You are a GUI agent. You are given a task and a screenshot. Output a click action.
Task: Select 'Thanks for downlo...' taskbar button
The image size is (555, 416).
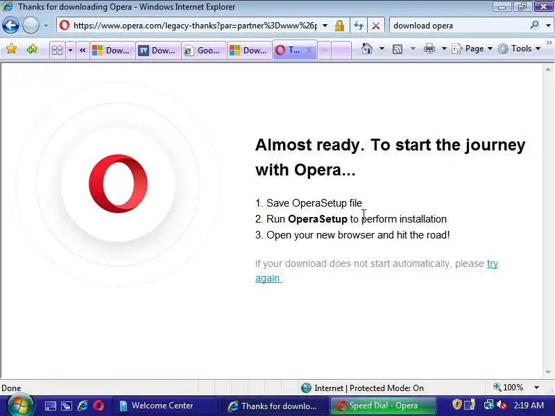[273, 406]
